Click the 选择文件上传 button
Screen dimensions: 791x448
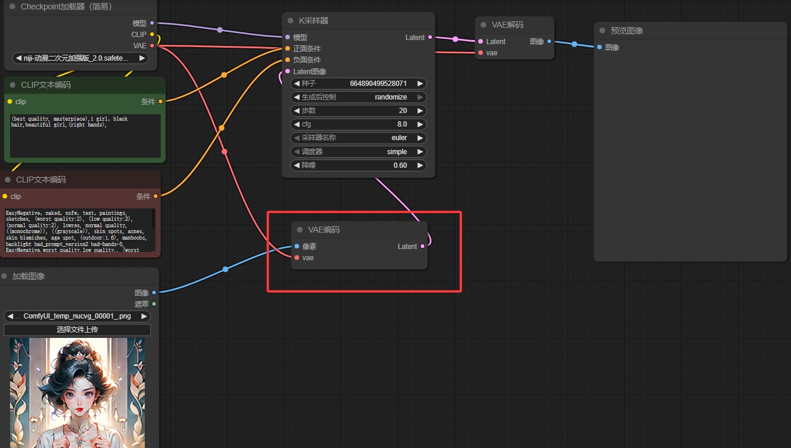77,330
